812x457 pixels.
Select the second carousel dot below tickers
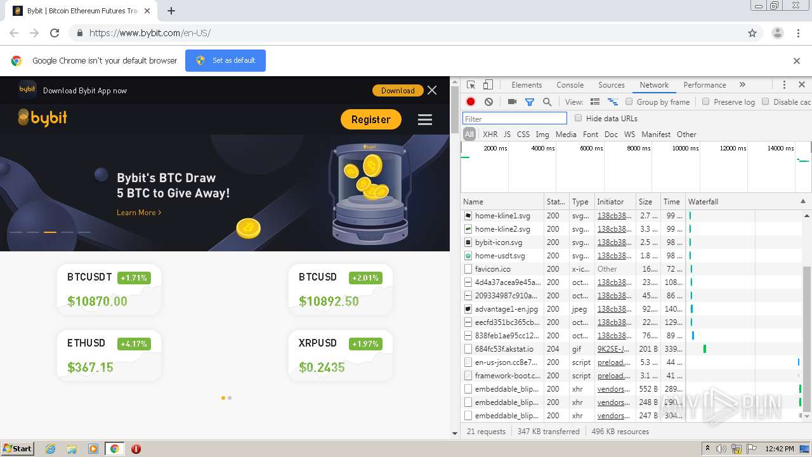[230, 398]
